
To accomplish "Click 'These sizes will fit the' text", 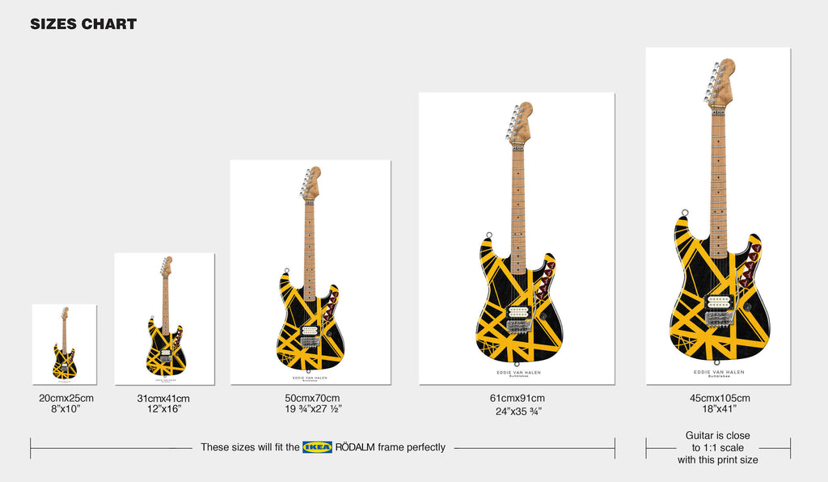I will coord(250,447).
